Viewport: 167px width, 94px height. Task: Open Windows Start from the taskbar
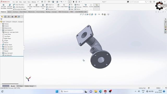tap(57, 91)
